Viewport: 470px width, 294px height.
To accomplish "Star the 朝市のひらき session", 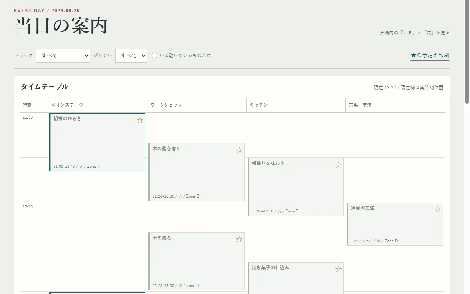I will [x=140, y=120].
